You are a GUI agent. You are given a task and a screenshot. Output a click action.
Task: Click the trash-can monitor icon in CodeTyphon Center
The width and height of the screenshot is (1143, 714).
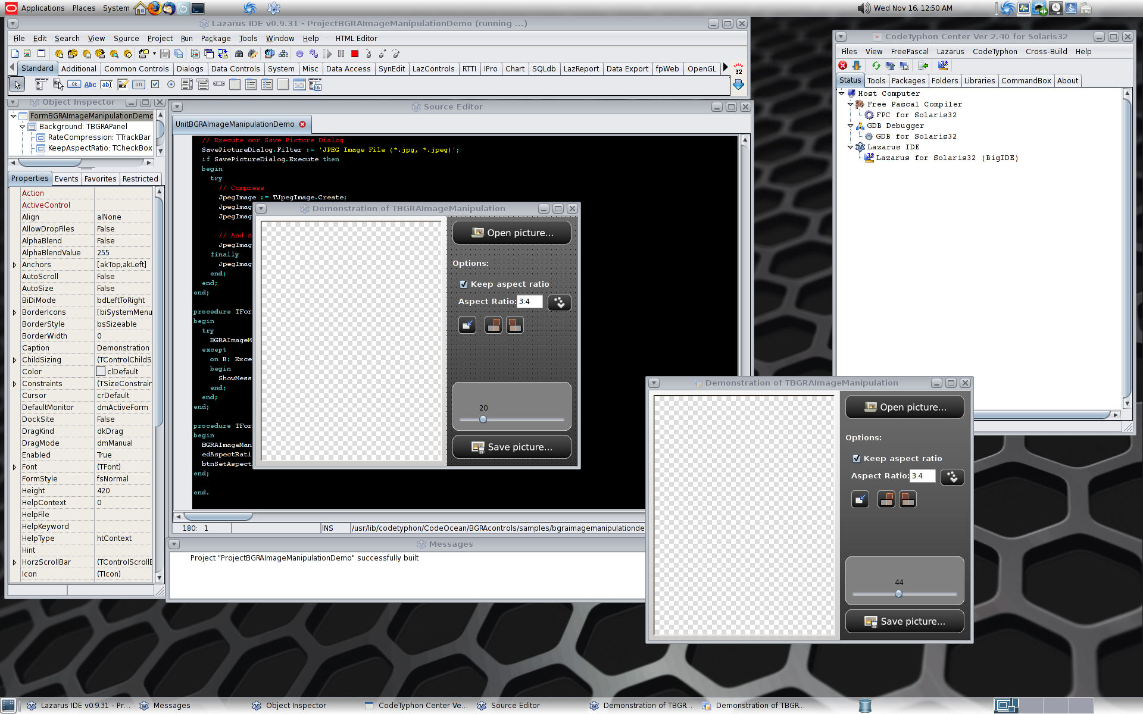891,65
